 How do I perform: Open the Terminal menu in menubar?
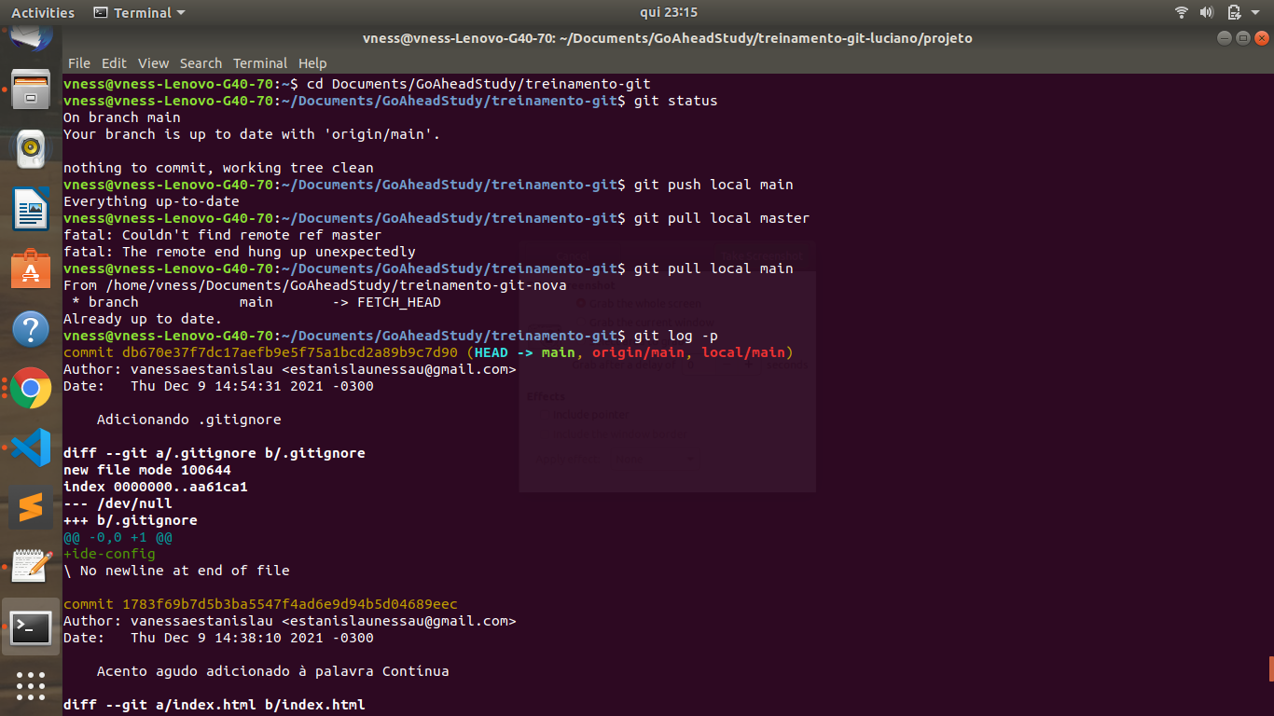pos(260,63)
